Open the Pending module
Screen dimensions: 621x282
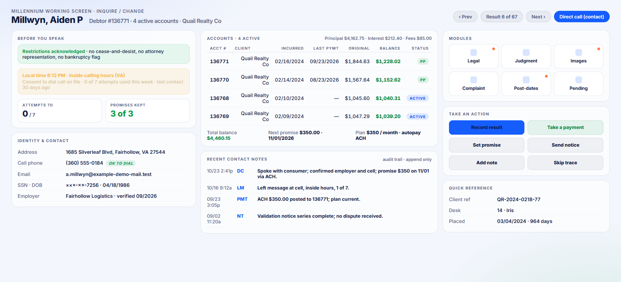point(578,84)
